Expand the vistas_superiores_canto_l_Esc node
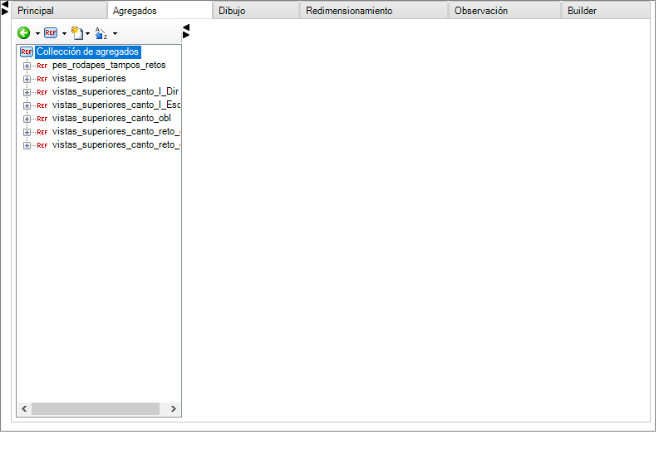 point(27,105)
